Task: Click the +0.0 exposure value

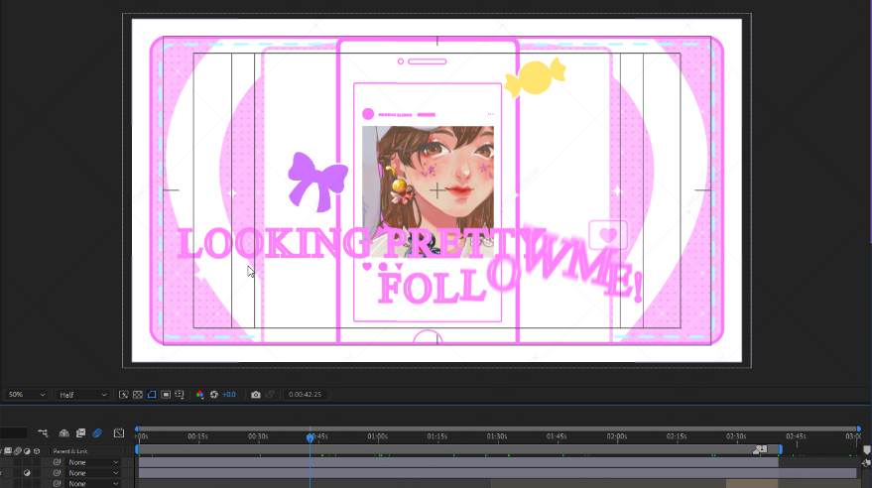Action: point(228,395)
